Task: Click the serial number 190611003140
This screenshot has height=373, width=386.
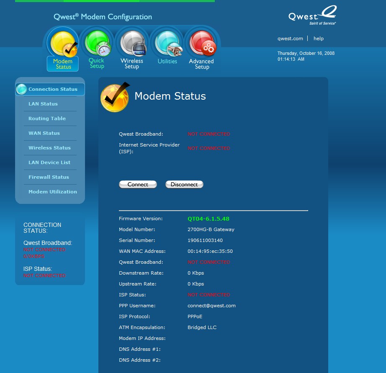Action: click(x=205, y=240)
